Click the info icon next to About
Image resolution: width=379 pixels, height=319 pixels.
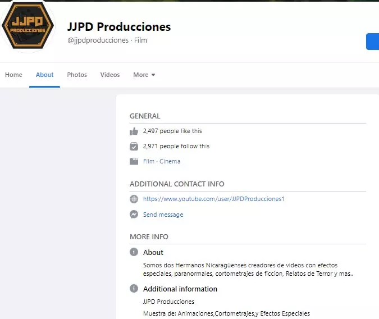[x=134, y=252]
